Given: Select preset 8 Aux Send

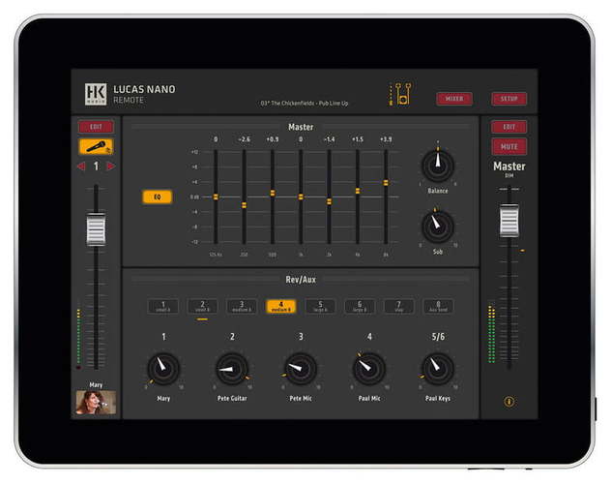Looking at the screenshot, I should (x=438, y=306).
